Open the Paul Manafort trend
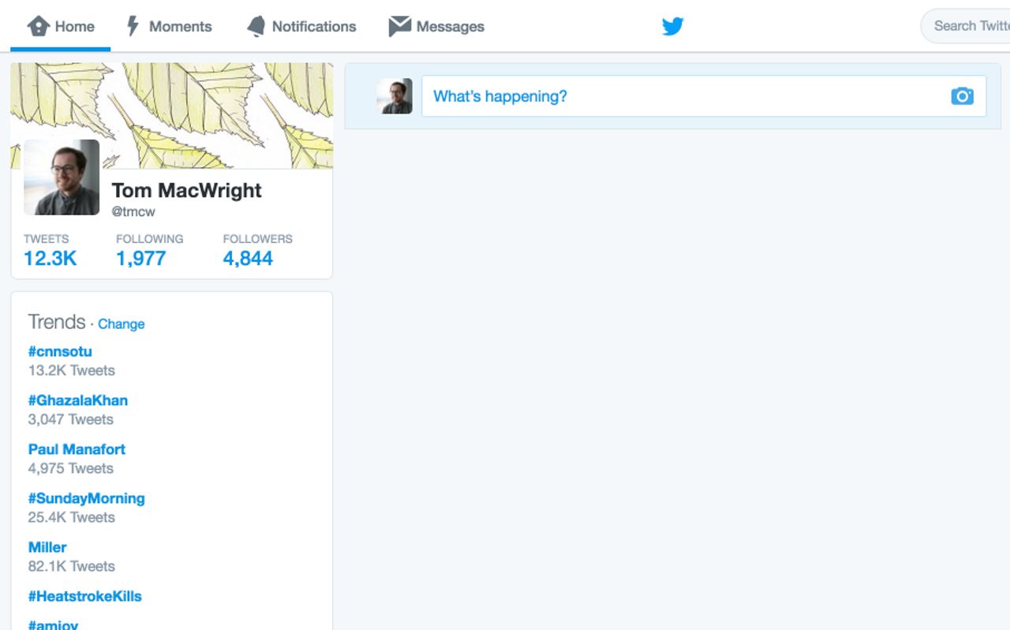This screenshot has width=1010, height=630. (x=77, y=449)
